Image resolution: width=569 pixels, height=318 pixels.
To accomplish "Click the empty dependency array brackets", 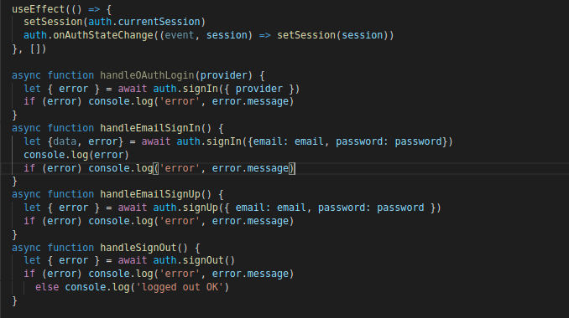I will pos(38,49).
